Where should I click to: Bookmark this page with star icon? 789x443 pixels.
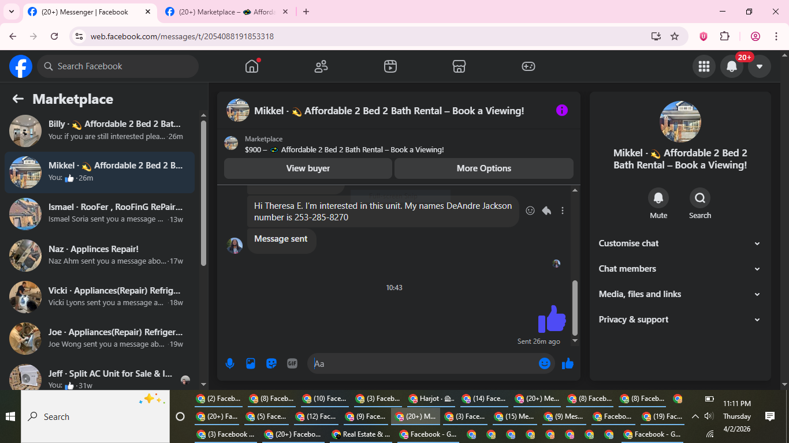[675, 36]
